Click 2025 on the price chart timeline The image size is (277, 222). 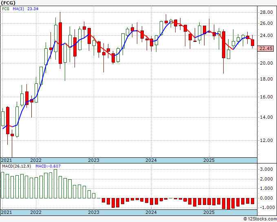[209, 160]
